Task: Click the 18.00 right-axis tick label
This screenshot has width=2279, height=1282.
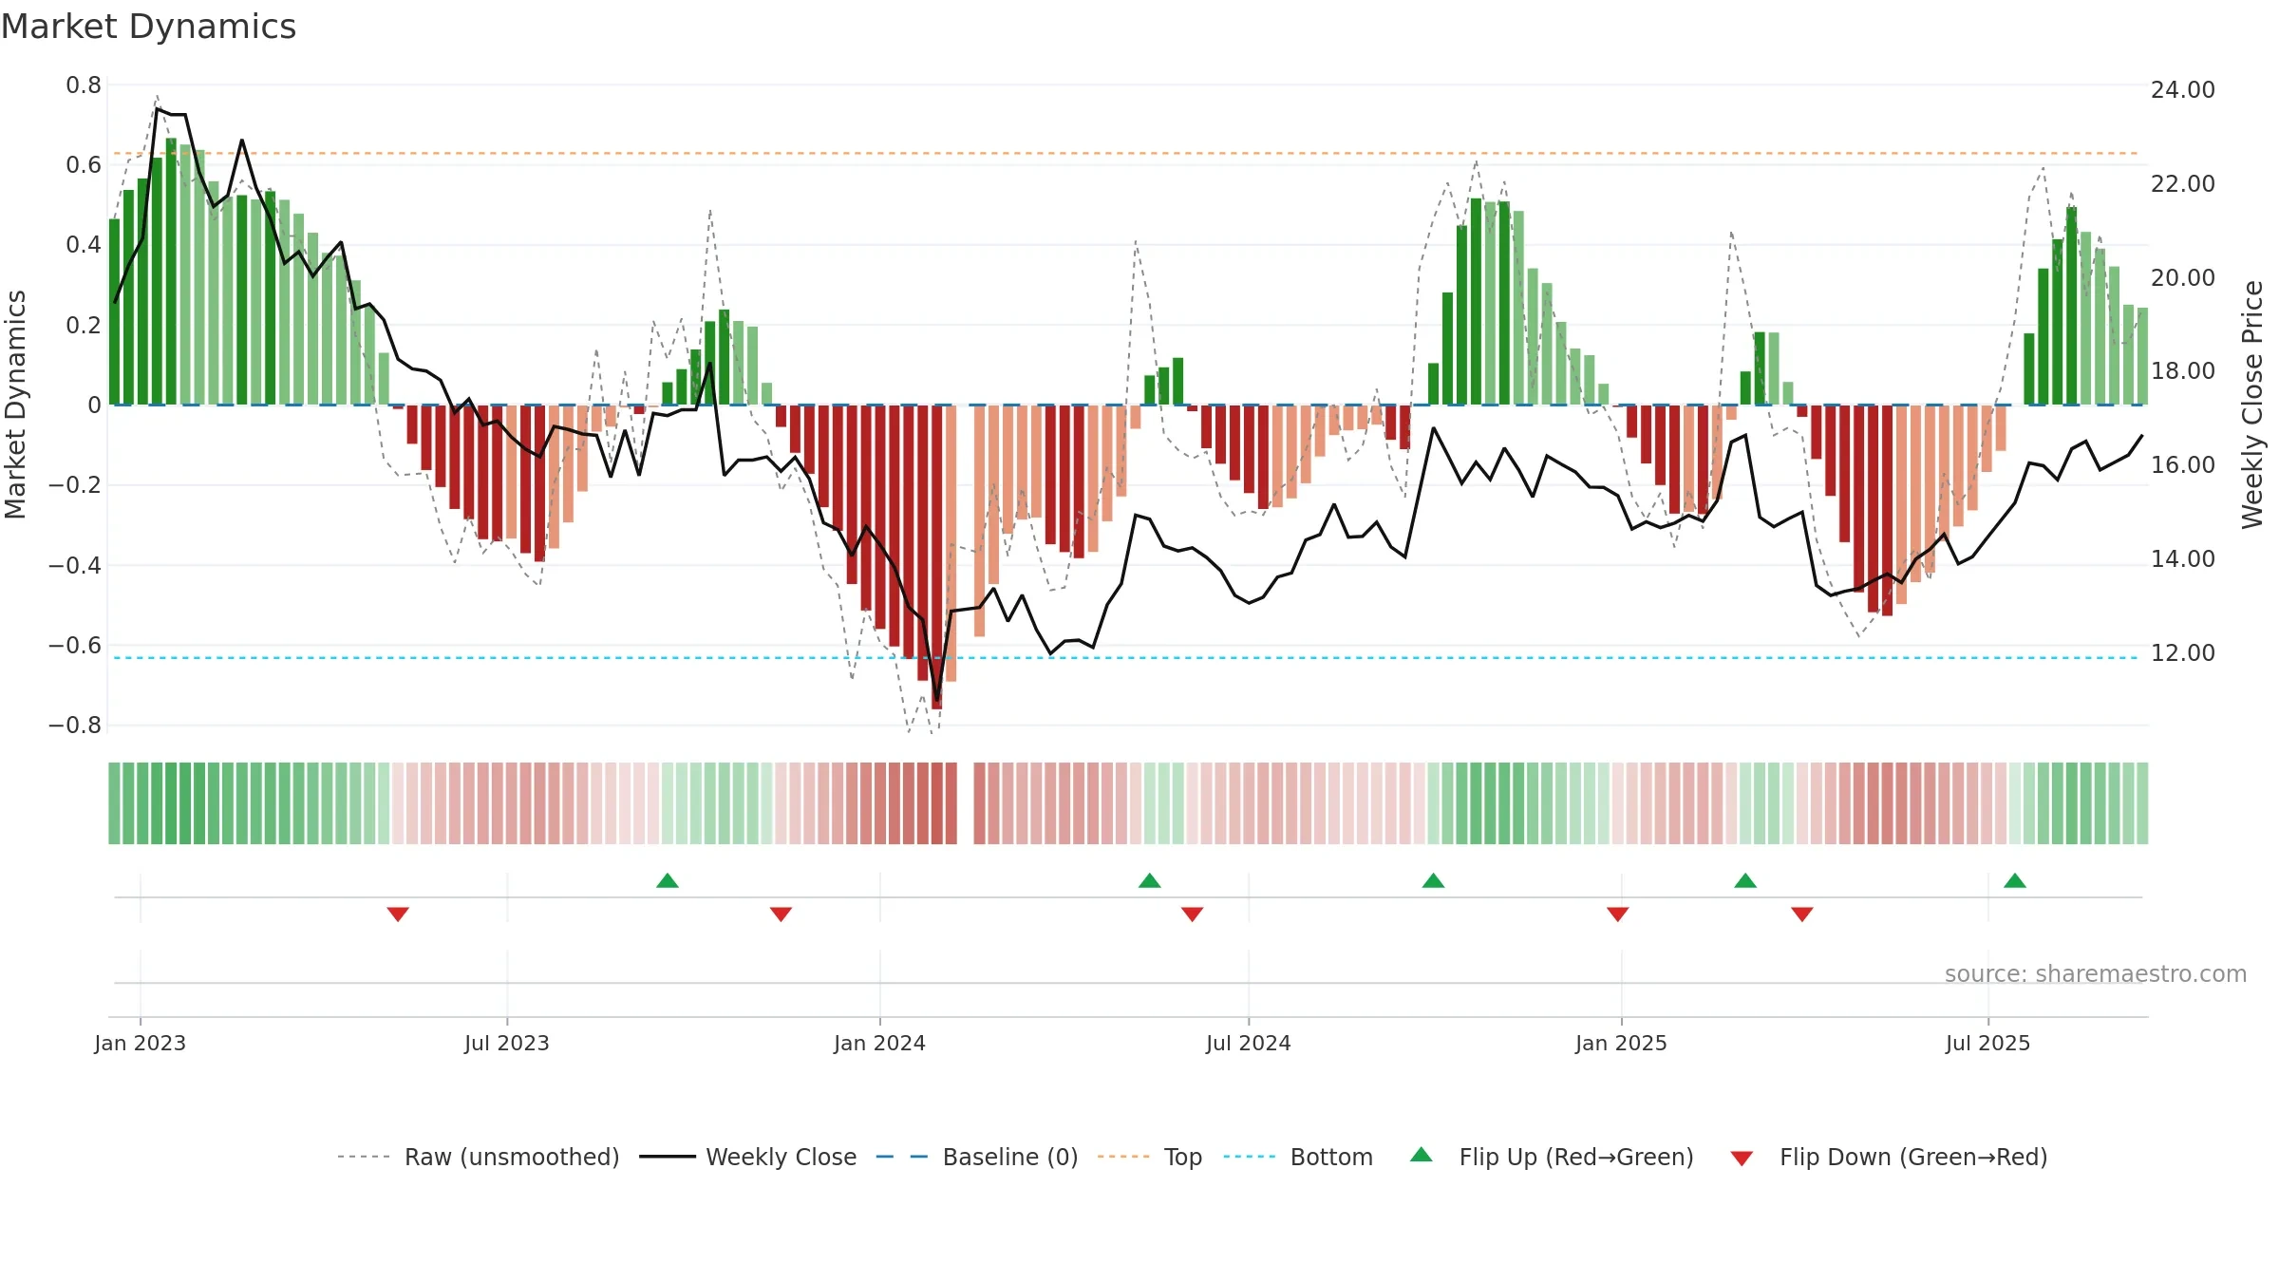Action: pyautogui.click(x=2183, y=371)
